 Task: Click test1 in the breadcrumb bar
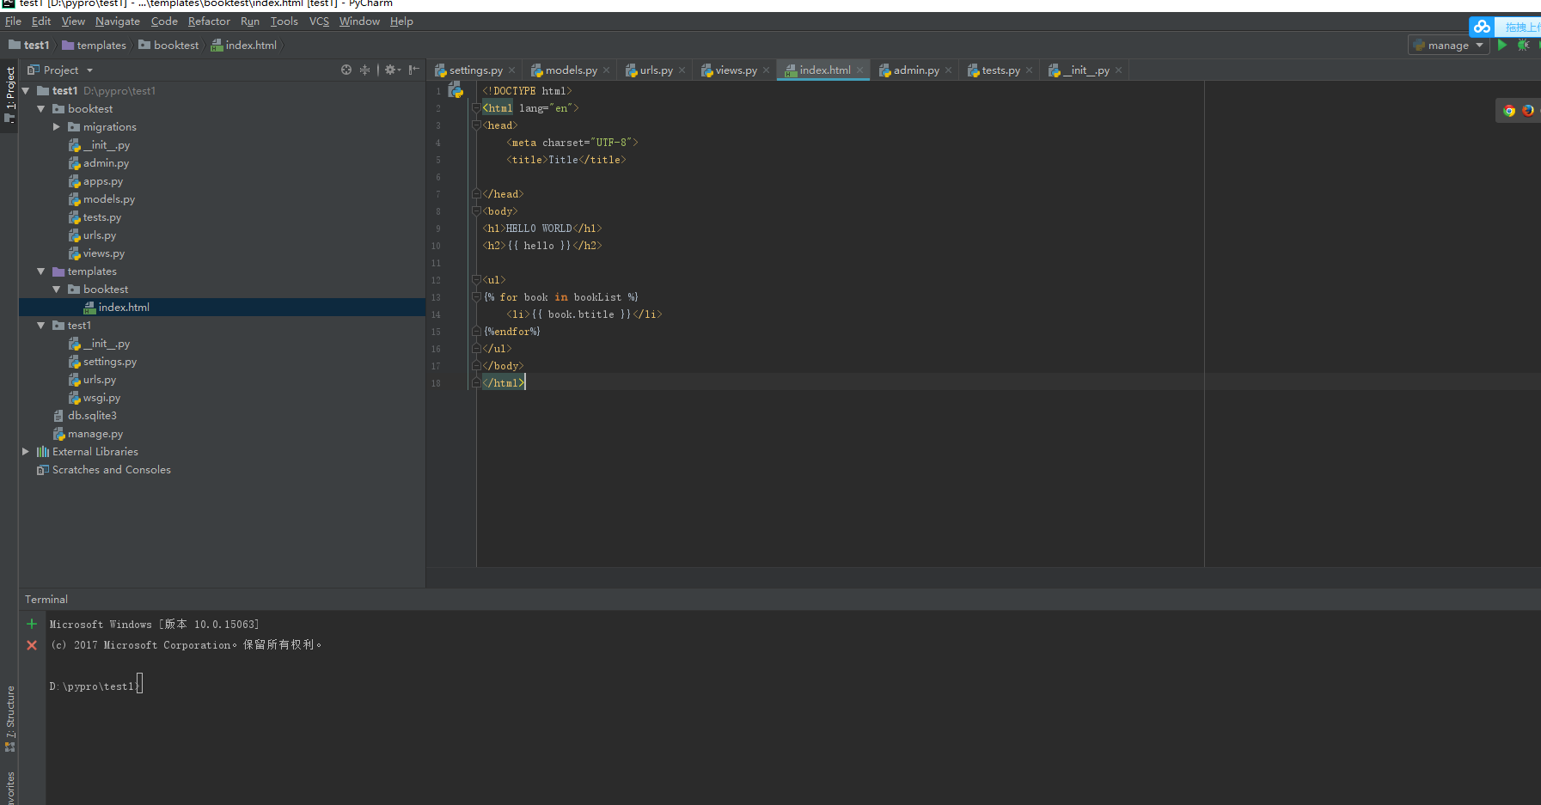[x=29, y=46]
